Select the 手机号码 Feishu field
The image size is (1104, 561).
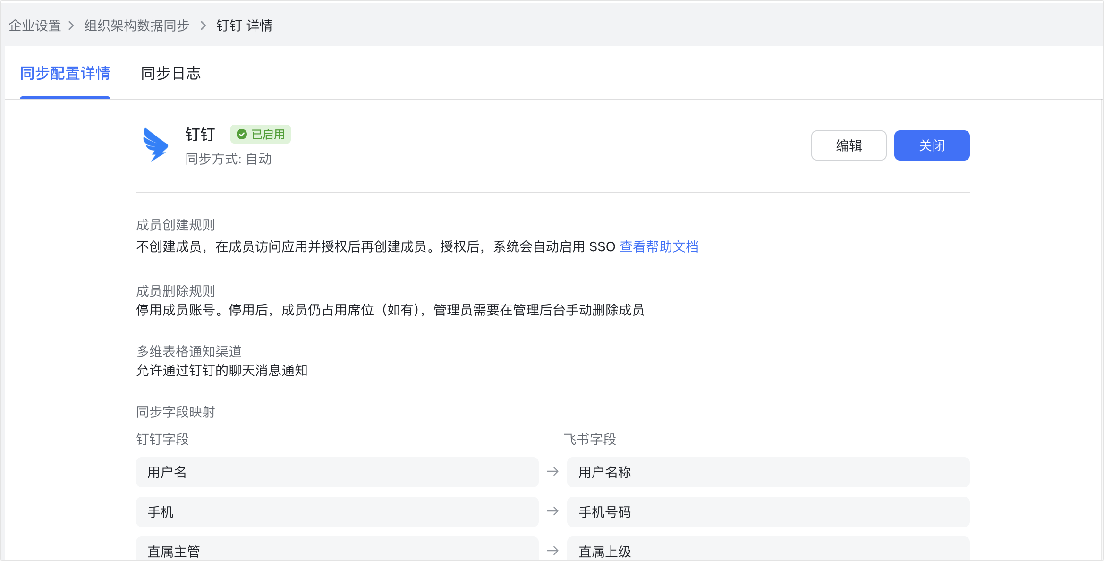[x=768, y=512]
